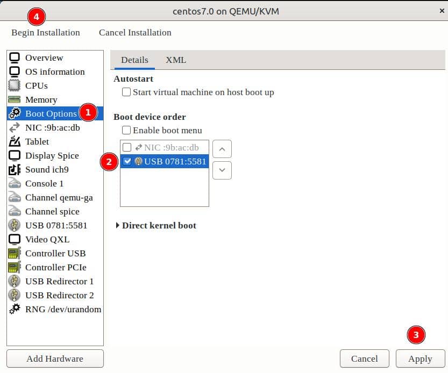Click the Apply button
Image resolution: width=448 pixels, height=373 pixels.
coord(420,358)
